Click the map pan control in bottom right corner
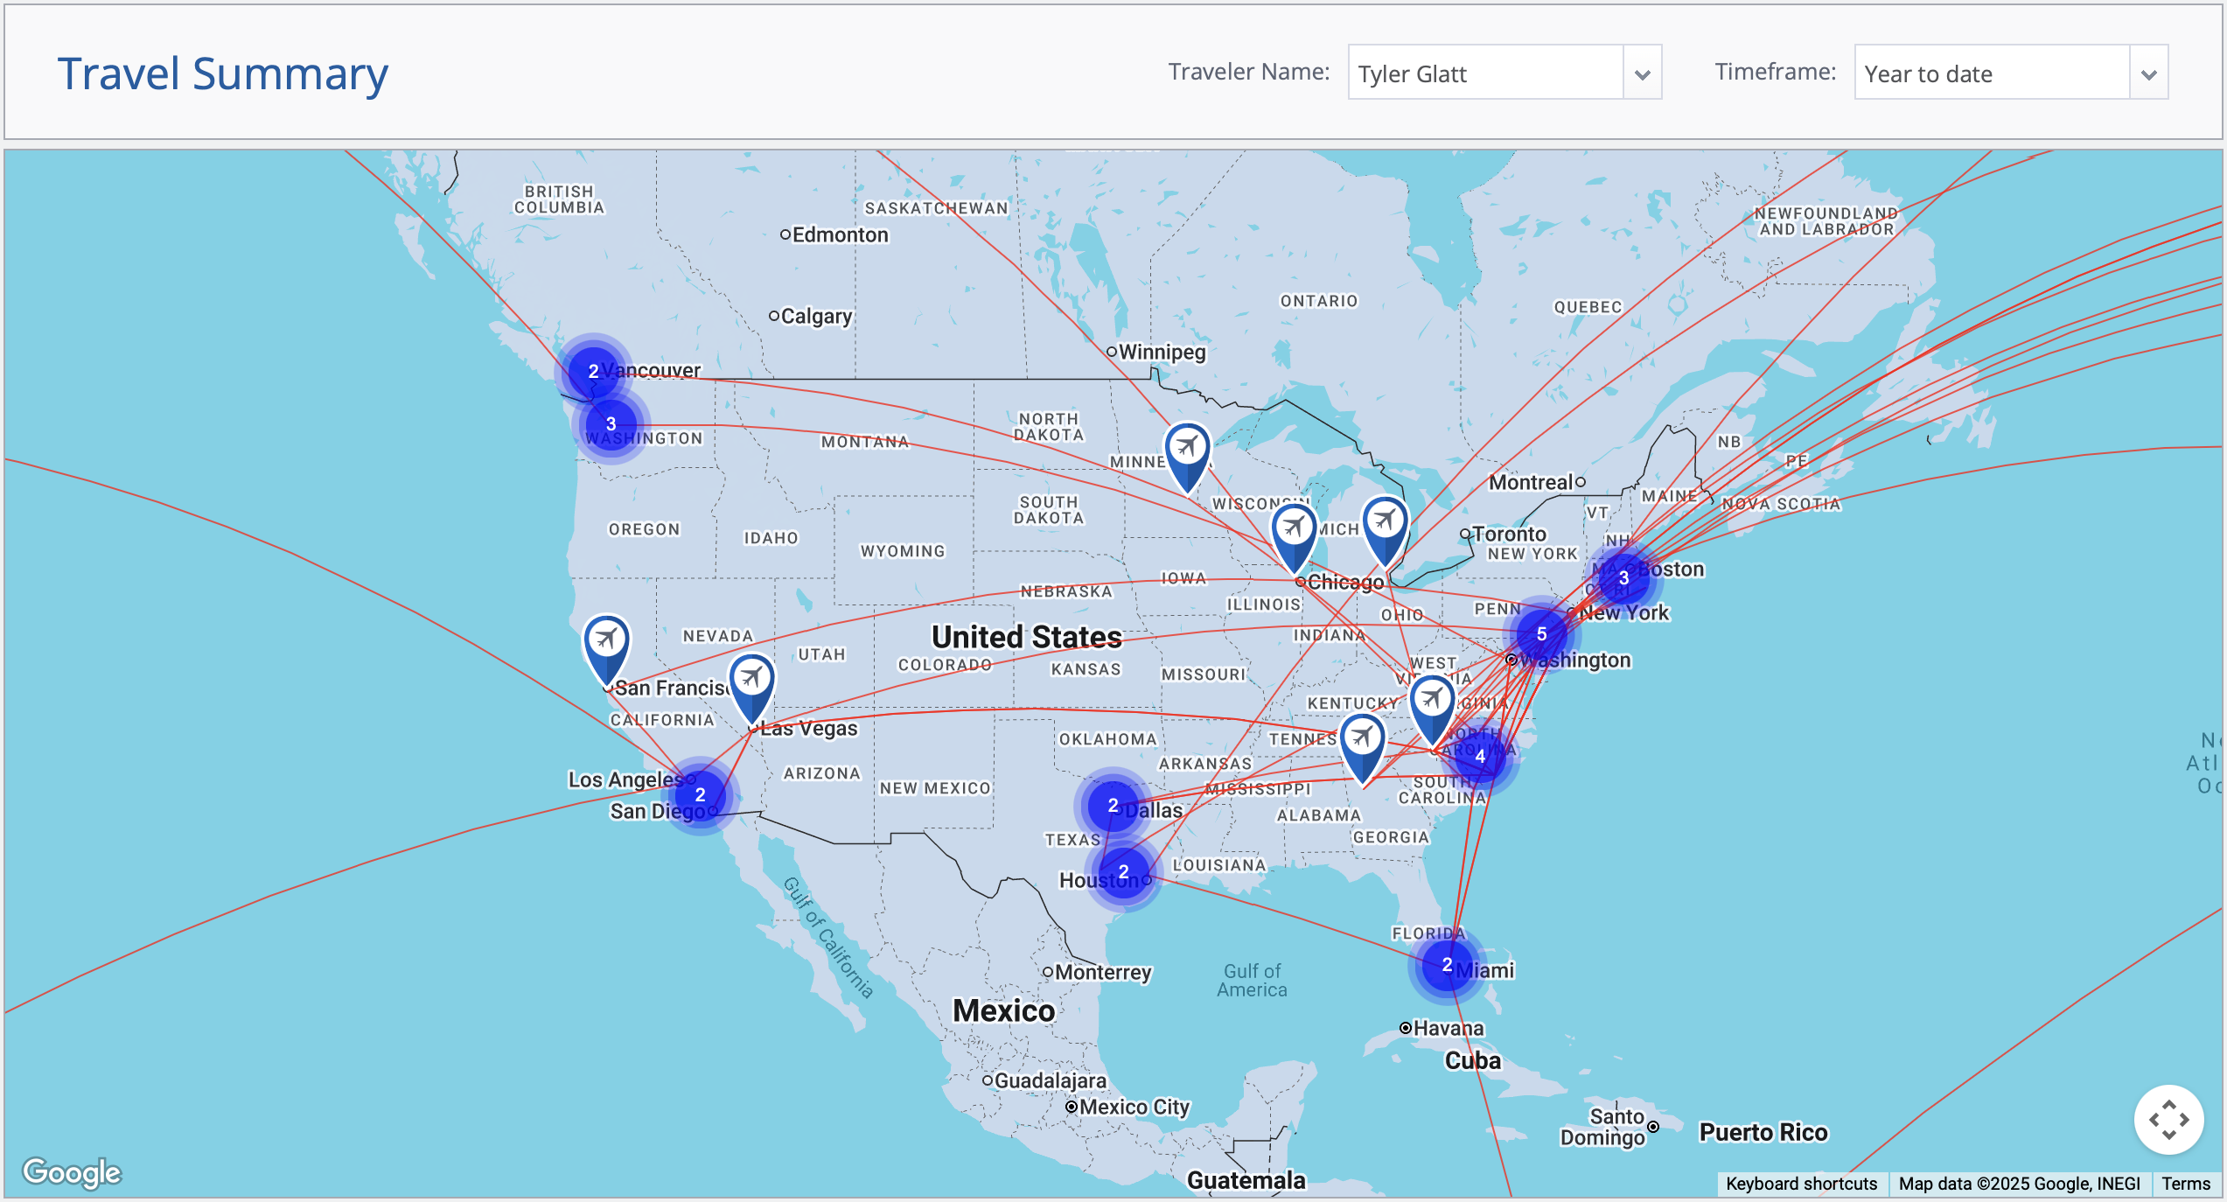 pos(2170,1120)
